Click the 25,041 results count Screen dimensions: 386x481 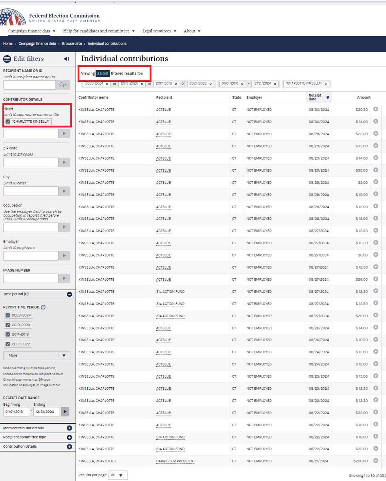[x=103, y=73]
